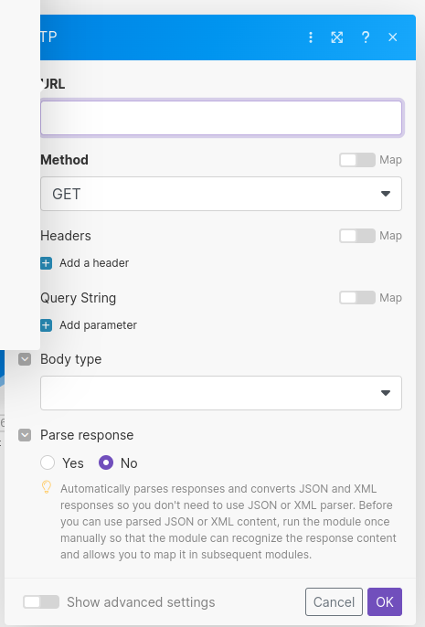
Task: Toggle the Map switch for Headers
Action: click(357, 236)
